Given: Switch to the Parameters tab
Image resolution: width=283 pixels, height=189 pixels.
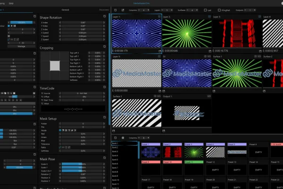Looking at the screenshot, I should pyautogui.click(x=104, y=10).
